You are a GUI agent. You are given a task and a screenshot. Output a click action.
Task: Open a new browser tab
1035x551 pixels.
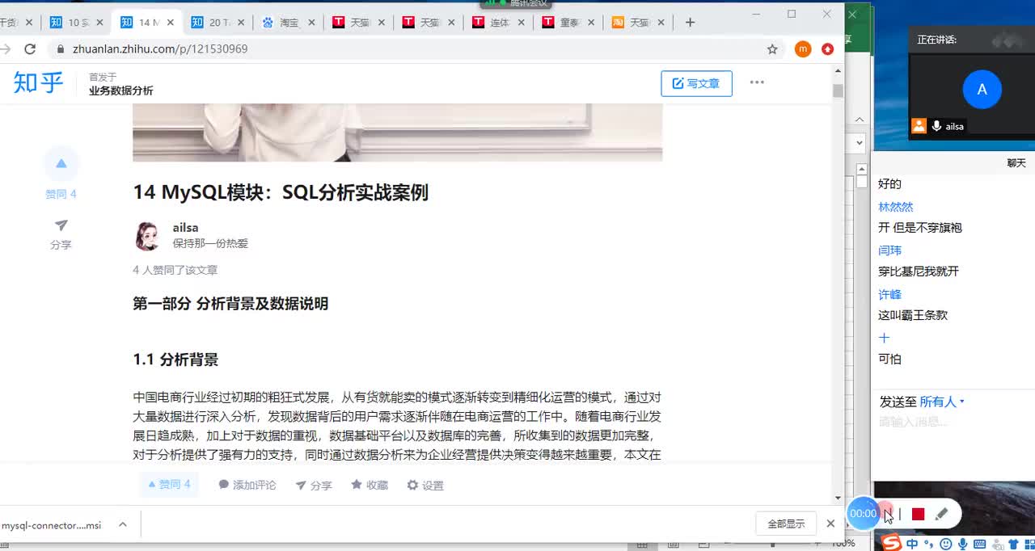click(x=690, y=23)
